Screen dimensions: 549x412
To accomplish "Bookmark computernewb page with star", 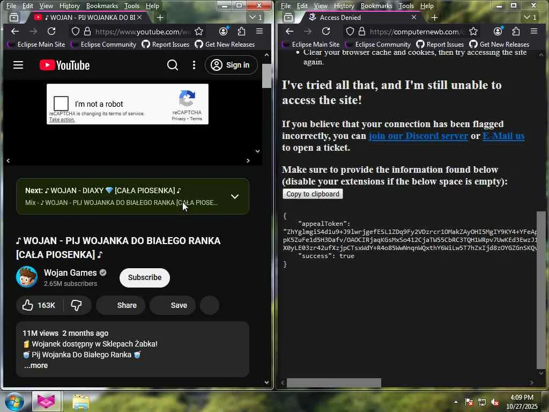I will [x=473, y=32].
